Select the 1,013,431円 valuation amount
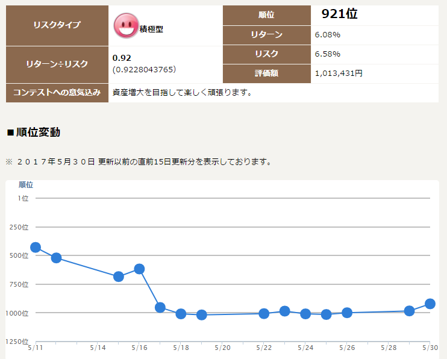 (339, 73)
